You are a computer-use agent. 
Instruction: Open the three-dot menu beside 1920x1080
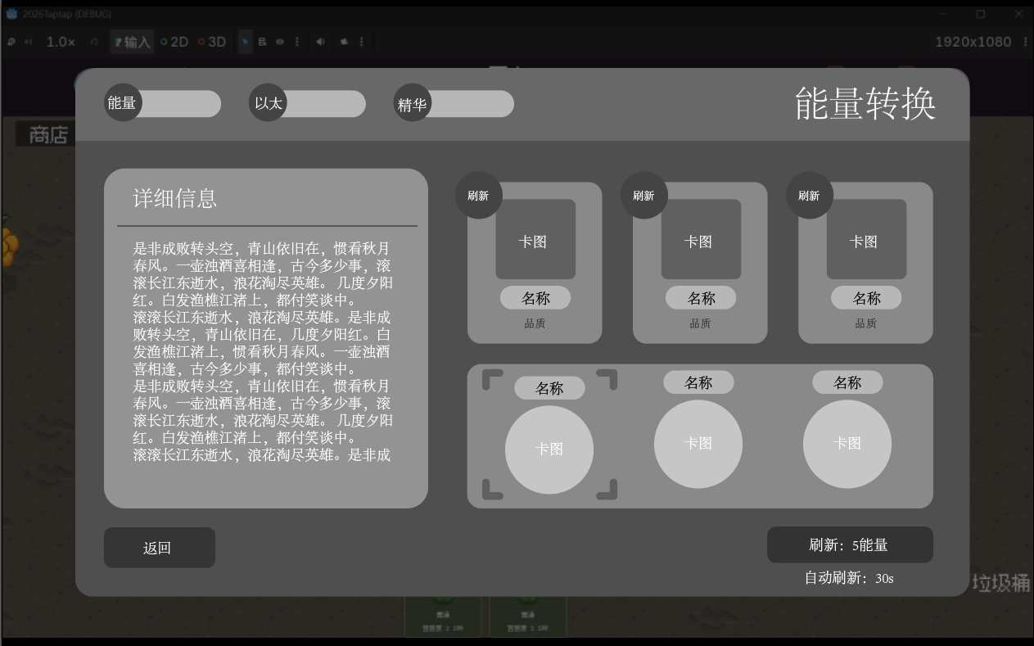(1025, 42)
